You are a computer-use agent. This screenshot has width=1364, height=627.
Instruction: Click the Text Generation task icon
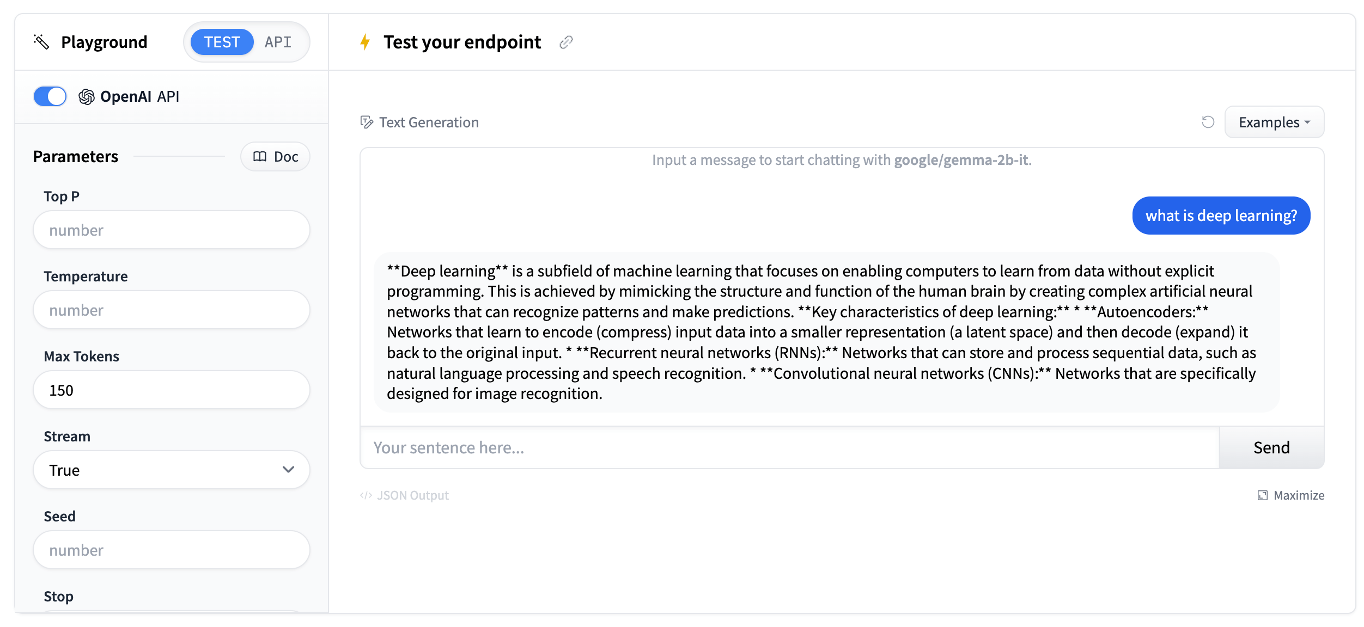click(366, 122)
